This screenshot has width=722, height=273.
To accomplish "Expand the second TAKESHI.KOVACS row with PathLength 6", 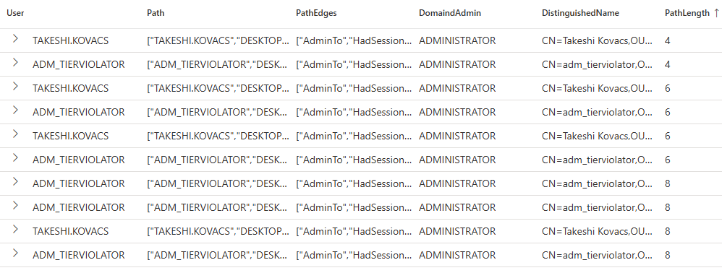I will 15,134.
